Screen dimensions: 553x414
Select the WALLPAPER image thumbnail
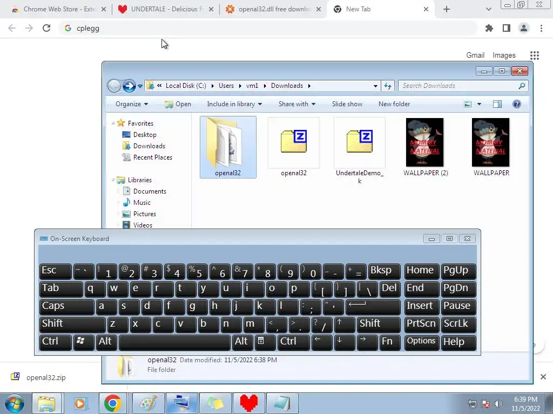pos(490,142)
